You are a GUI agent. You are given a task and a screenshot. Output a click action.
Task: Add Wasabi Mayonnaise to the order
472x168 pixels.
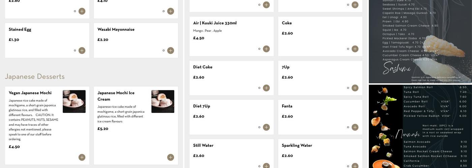[171, 50]
